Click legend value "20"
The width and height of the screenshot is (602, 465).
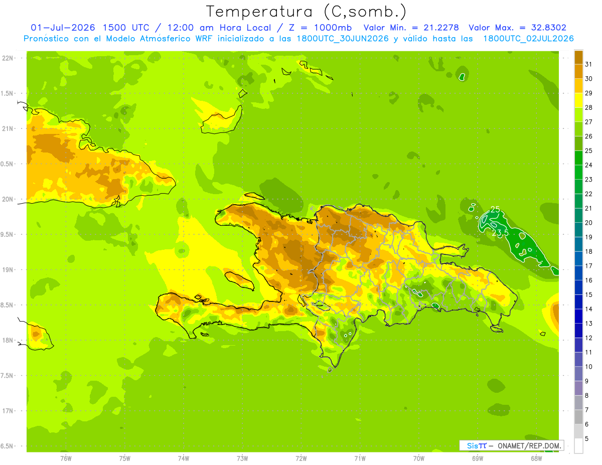pyautogui.click(x=588, y=223)
